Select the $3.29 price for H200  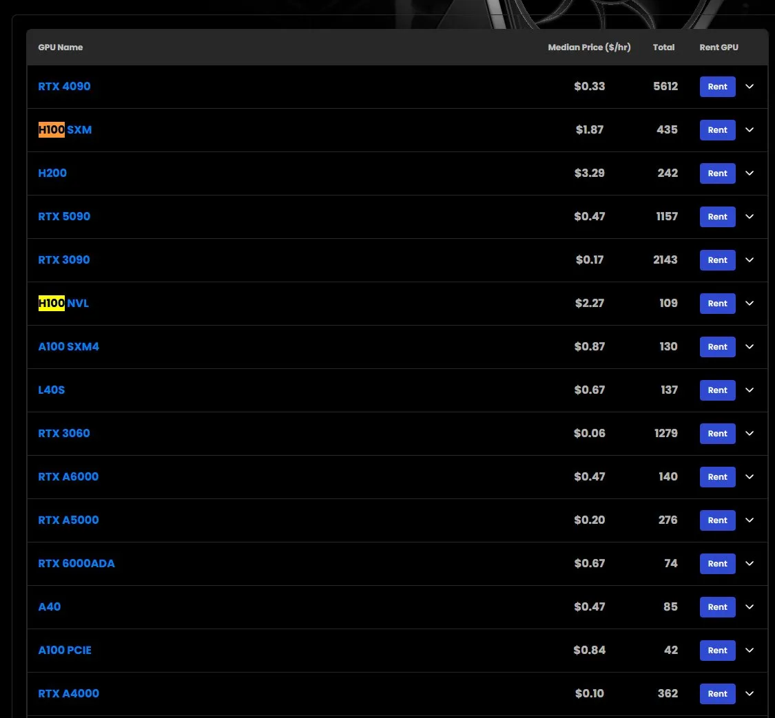pos(589,173)
